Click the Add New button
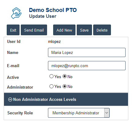132x126 pixels. point(64,30)
